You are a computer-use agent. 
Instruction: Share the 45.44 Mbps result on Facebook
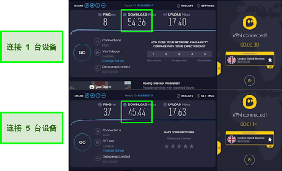98,95
